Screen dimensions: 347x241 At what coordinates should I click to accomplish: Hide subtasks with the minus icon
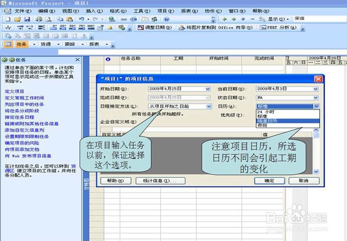point(252,19)
